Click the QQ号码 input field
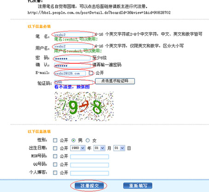 pos(90,165)
